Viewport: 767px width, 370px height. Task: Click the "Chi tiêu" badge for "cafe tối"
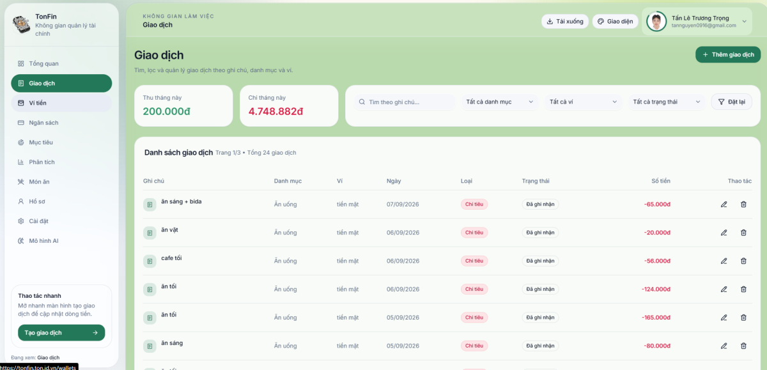[x=474, y=261]
